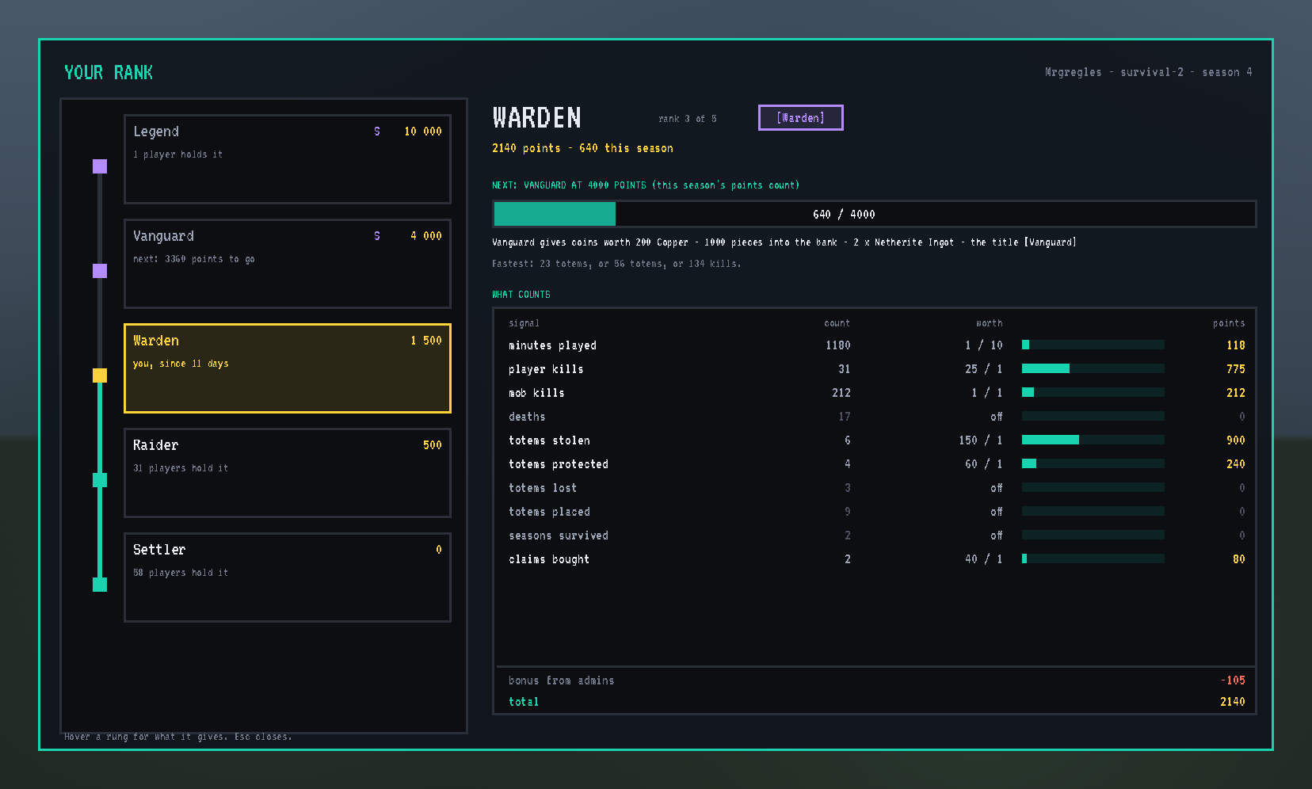Click the season symbol on Vanguard card
The width and height of the screenshot is (1312, 789).
[x=377, y=236]
